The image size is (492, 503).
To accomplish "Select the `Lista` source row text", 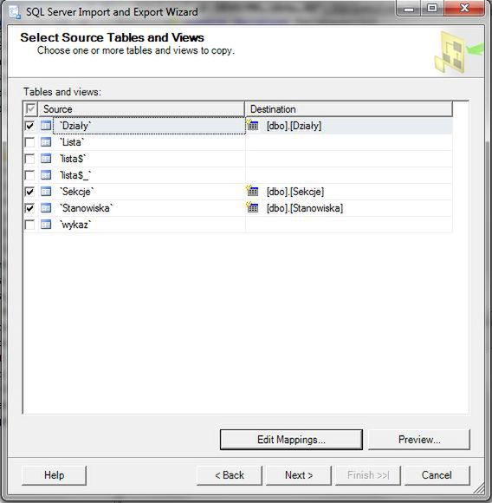I will point(72,142).
